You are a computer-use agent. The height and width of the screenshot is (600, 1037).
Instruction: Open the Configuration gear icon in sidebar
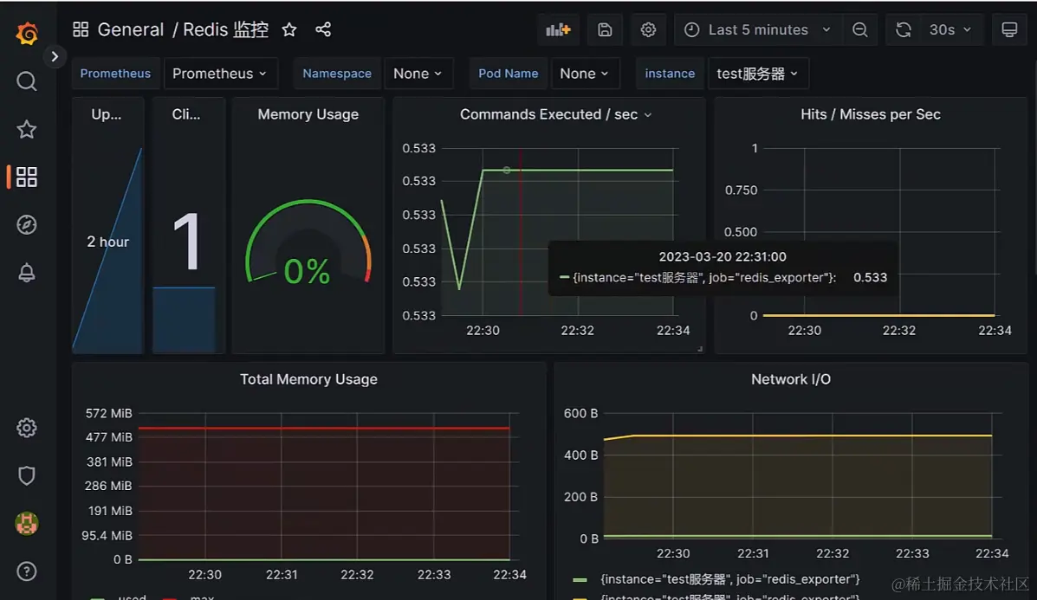pos(27,428)
